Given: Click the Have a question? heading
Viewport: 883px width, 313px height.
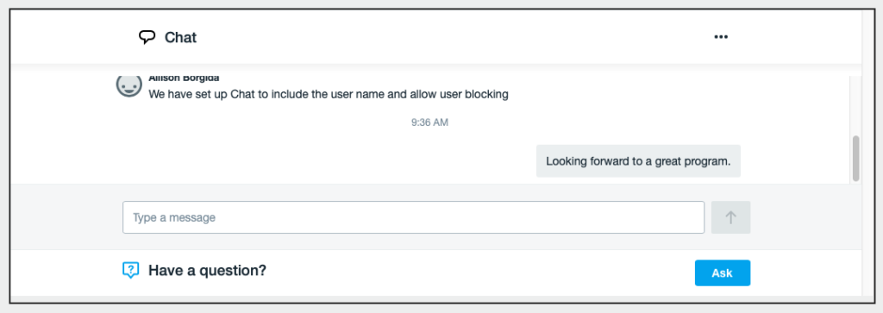Looking at the screenshot, I should (207, 271).
